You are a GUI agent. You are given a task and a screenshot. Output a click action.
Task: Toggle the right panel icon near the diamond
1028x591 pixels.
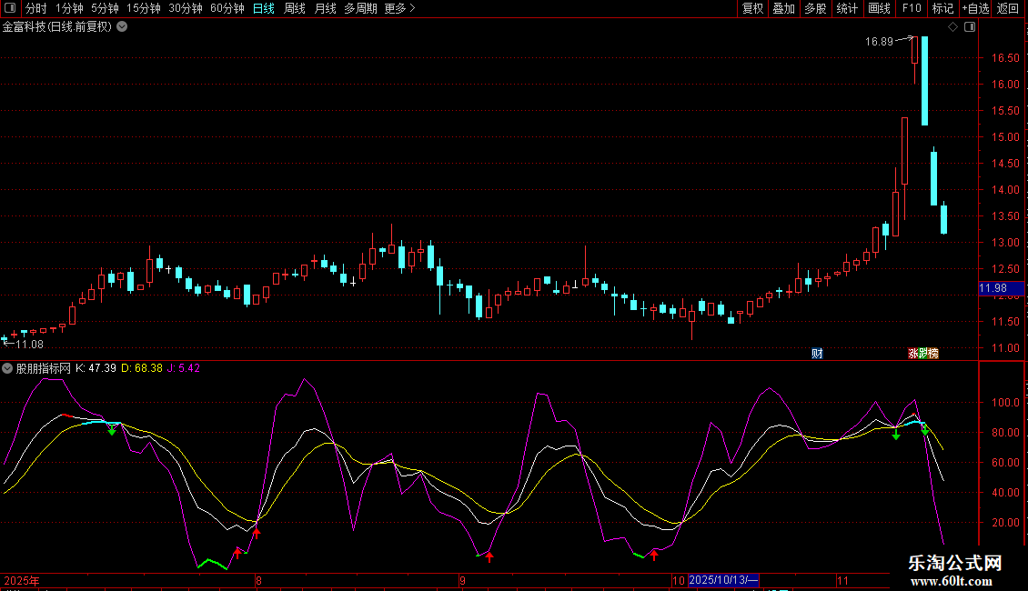[x=970, y=27]
